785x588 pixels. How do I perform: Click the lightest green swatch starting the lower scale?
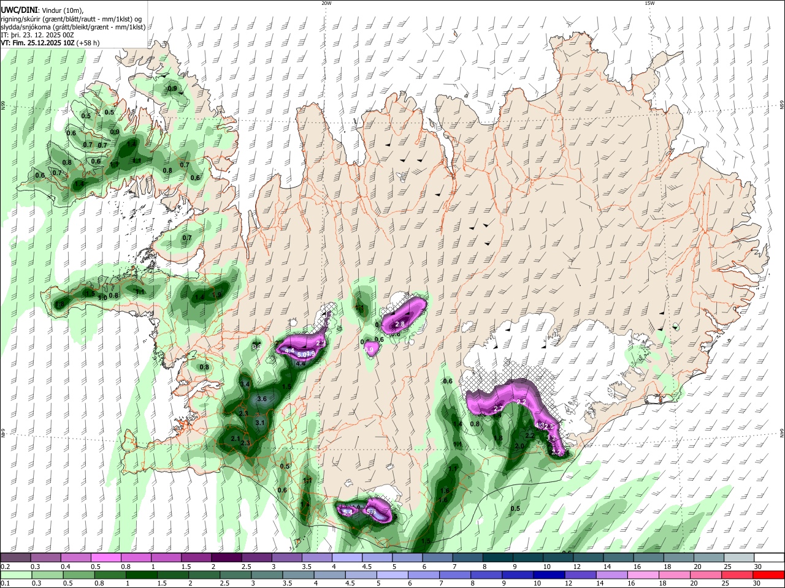tap(15, 575)
